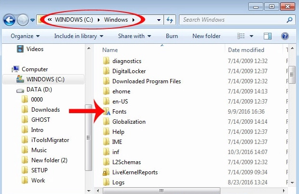
Task: Select Downloaded Program Files folder icon
Action: [106, 81]
